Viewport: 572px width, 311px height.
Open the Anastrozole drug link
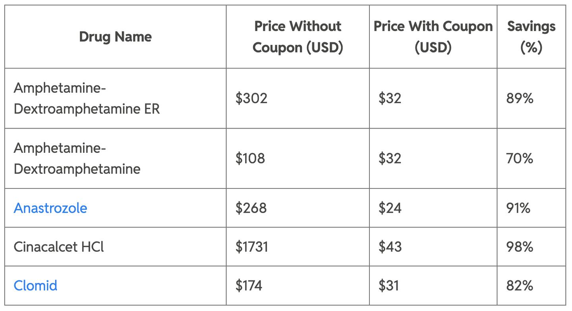[50, 208]
